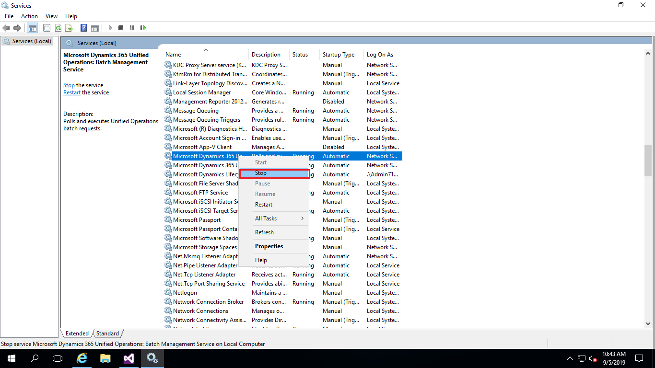Open the Action Center notification icon

[639, 358]
